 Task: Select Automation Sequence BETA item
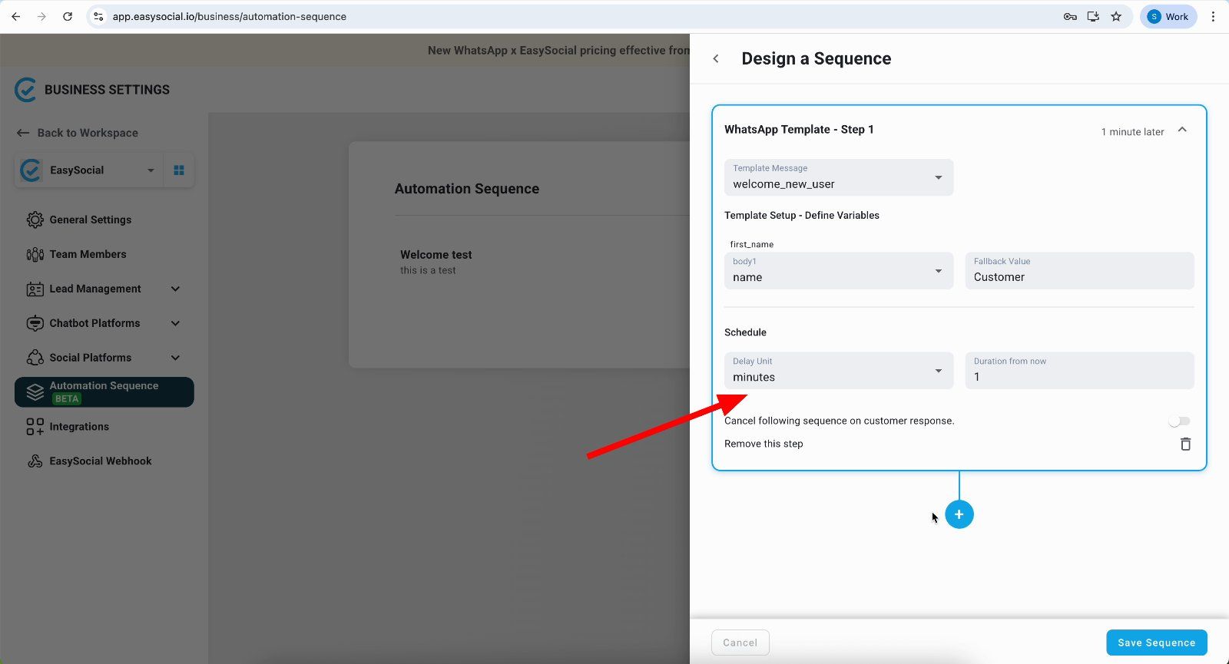click(x=104, y=392)
